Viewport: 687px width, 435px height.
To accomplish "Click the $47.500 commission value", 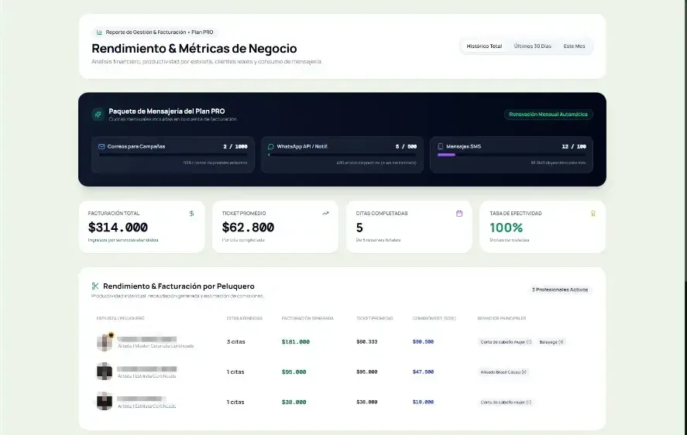I will point(423,372).
